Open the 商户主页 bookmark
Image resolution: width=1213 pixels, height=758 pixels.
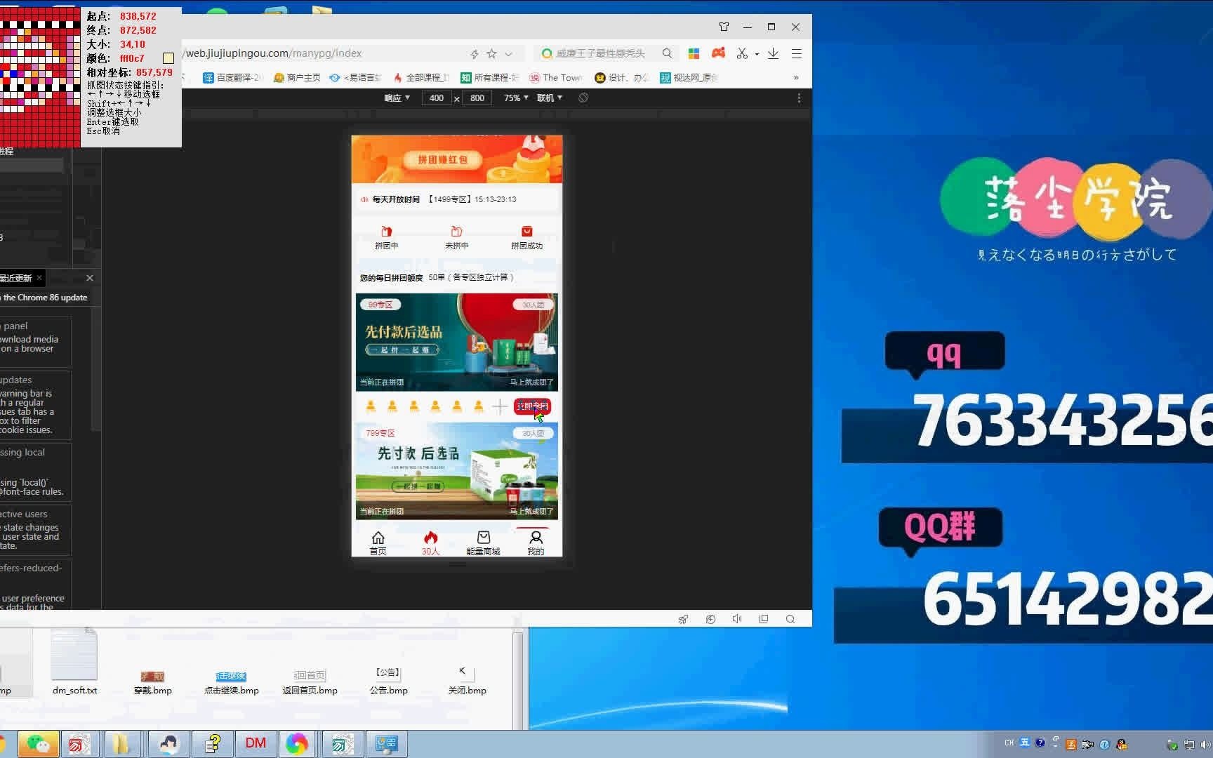coord(297,78)
